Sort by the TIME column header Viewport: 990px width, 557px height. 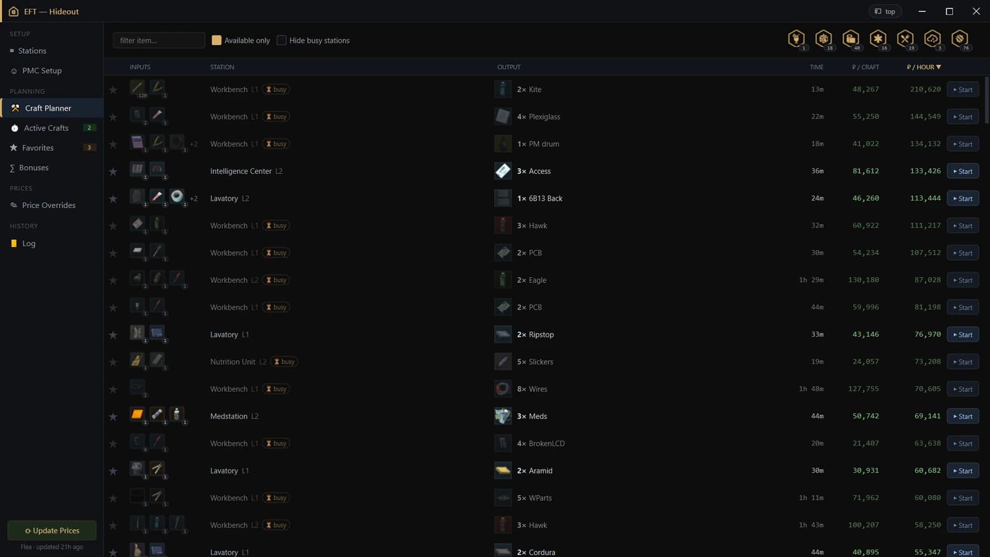pyautogui.click(x=817, y=67)
